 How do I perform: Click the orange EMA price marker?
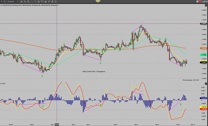click(203, 48)
